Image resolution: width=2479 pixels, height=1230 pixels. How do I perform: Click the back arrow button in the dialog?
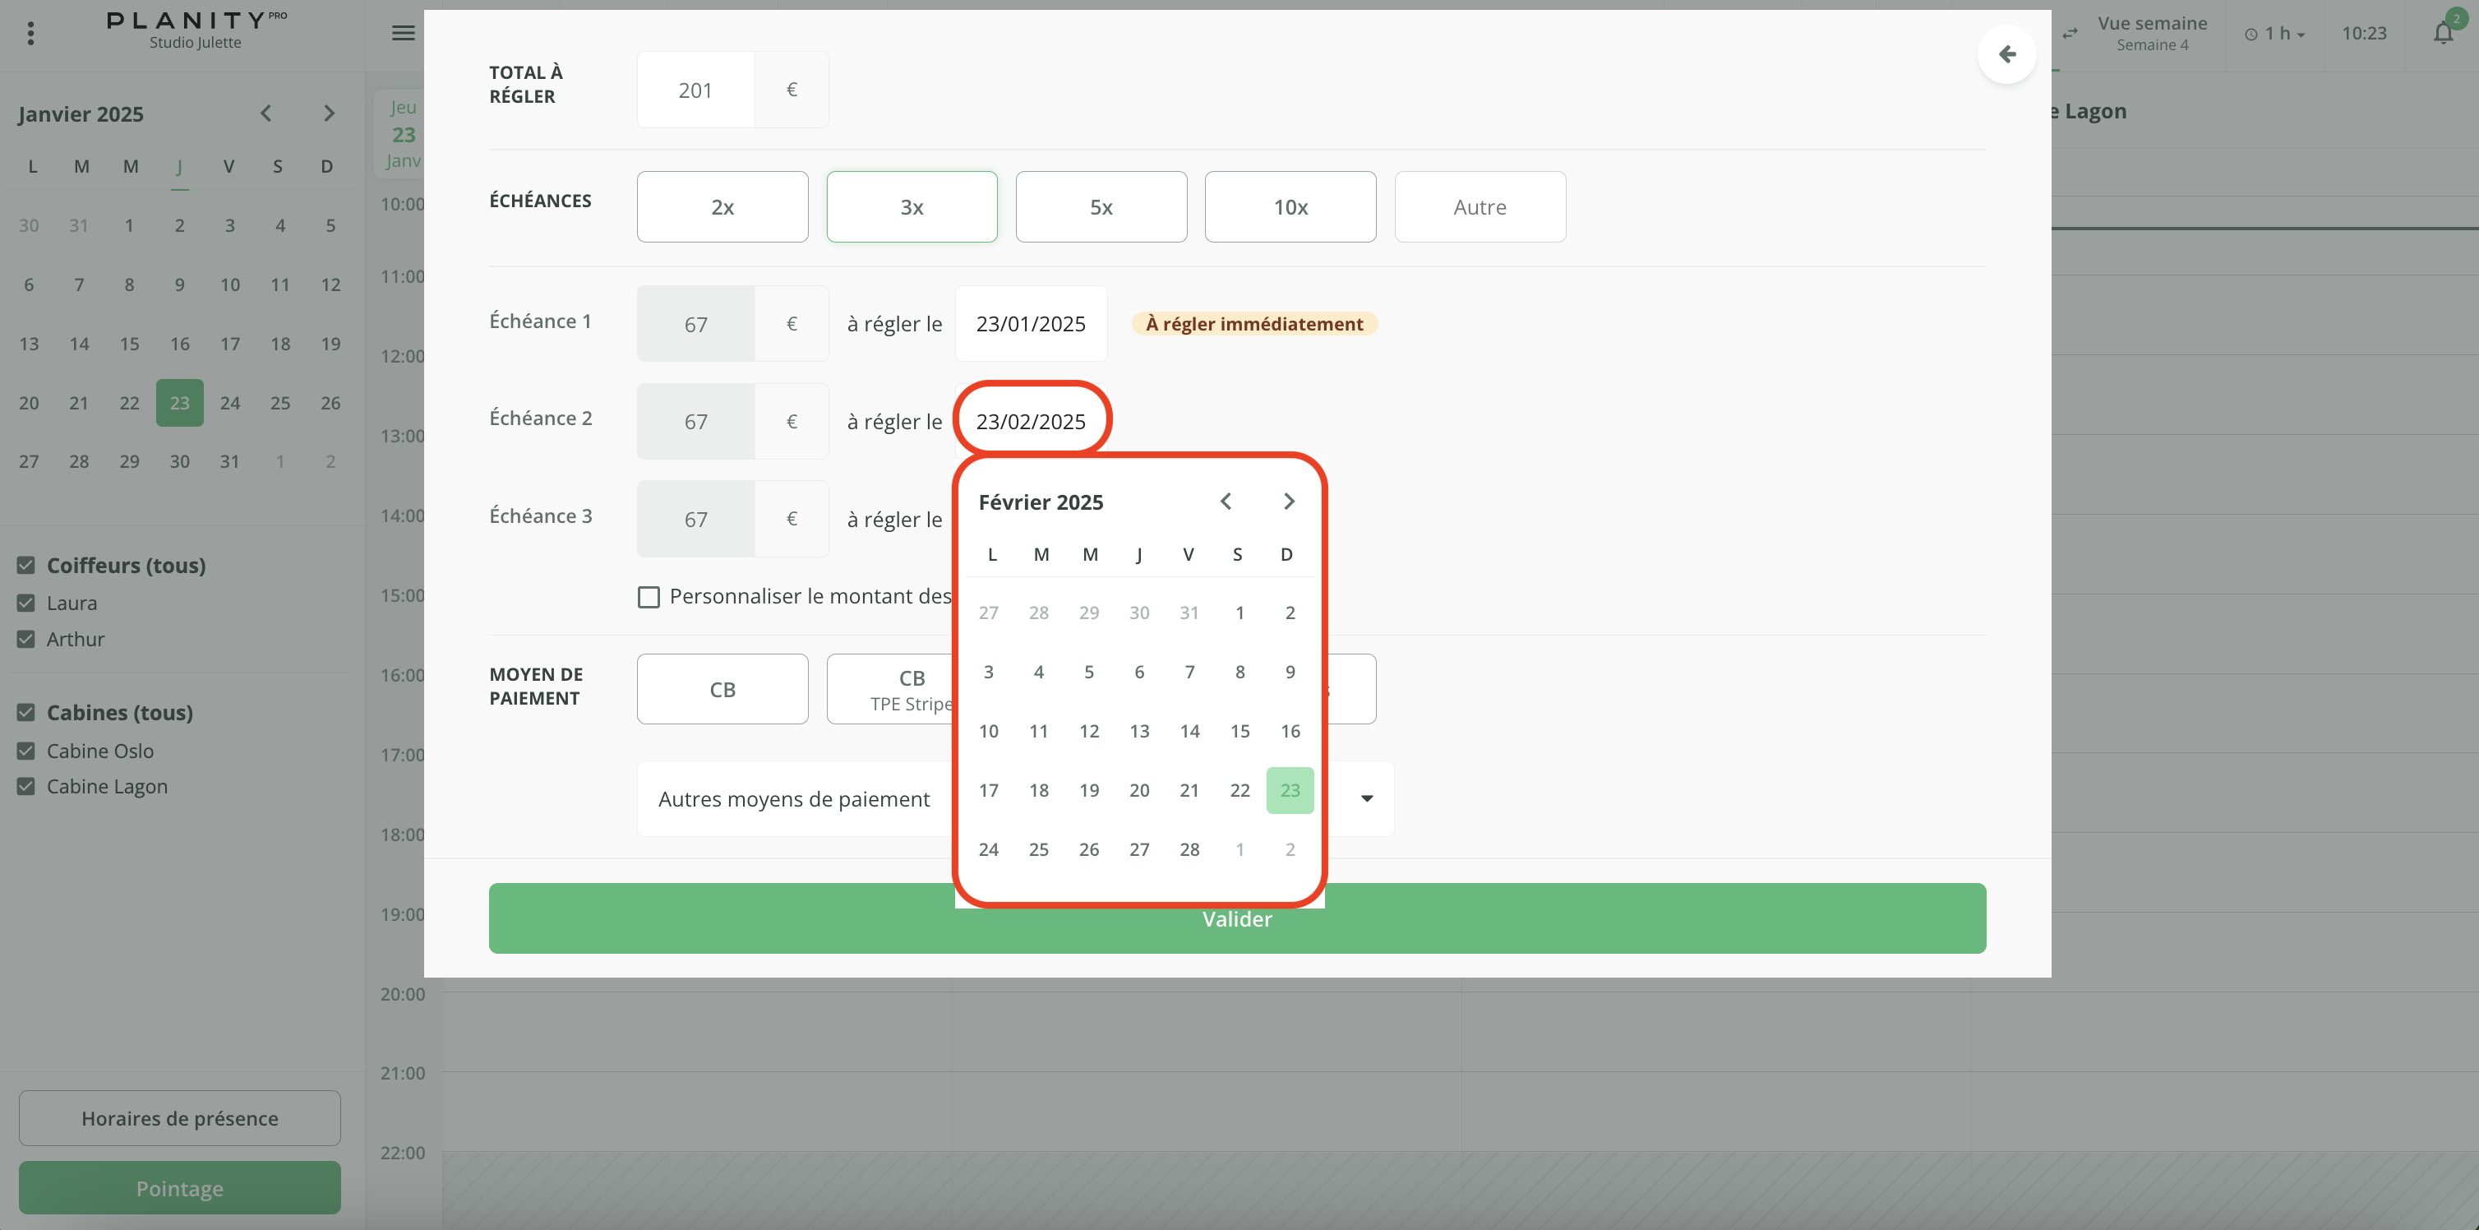(2006, 55)
